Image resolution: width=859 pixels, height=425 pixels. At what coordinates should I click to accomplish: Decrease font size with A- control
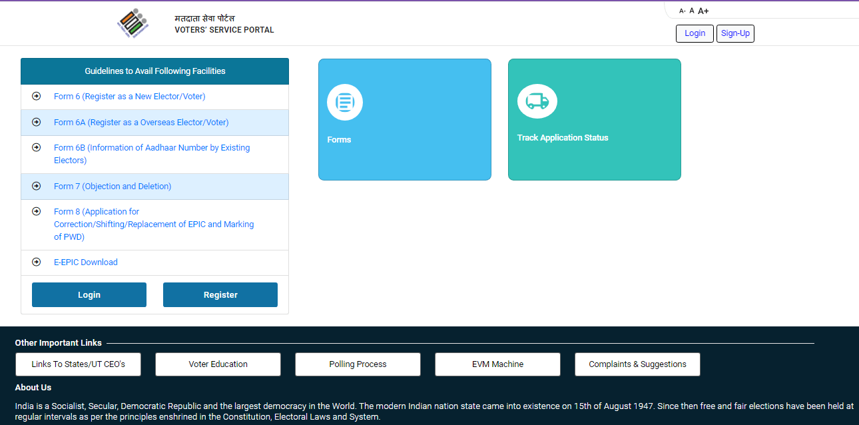(x=681, y=10)
